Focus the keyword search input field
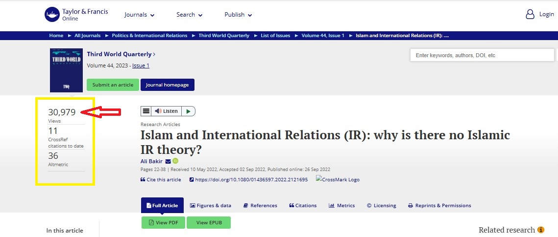The width and height of the screenshot is (558, 237). (x=482, y=55)
